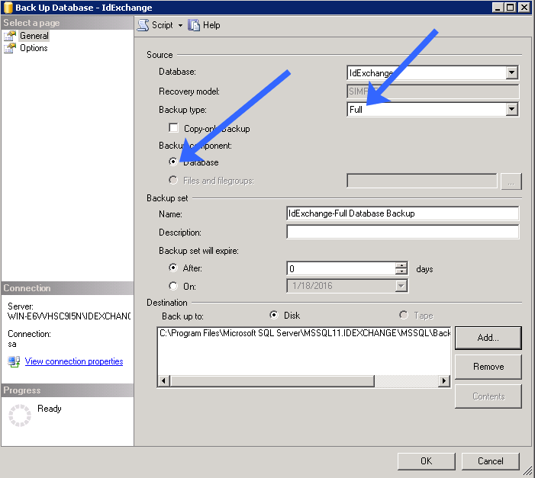Click the General page icon

coord(10,36)
